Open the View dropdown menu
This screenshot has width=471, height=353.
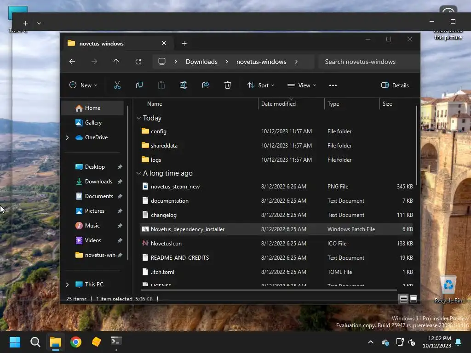[x=302, y=85]
